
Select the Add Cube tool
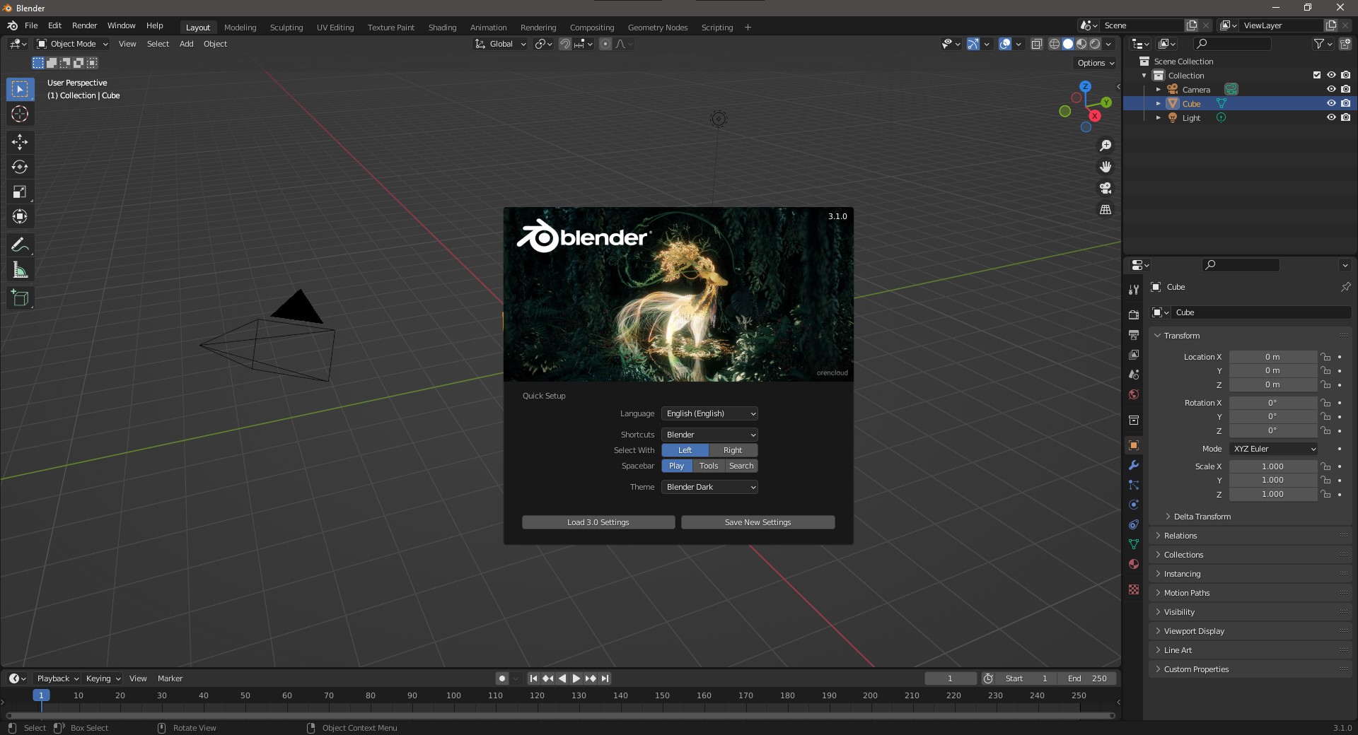click(20, 298)
